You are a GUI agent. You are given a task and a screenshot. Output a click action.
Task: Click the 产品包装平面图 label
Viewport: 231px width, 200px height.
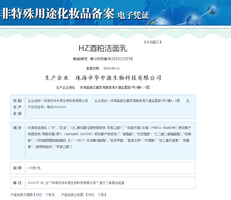pos(21,195)
